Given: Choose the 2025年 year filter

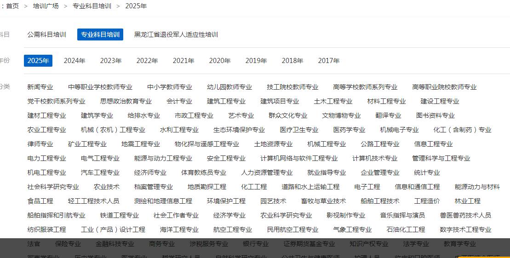Looking at the screenshot, I should (38, 61).
